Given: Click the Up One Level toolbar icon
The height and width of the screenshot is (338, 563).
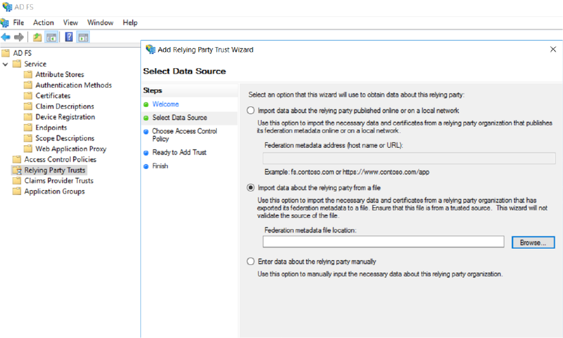Looking at the screenshot, I should [37, 37].
